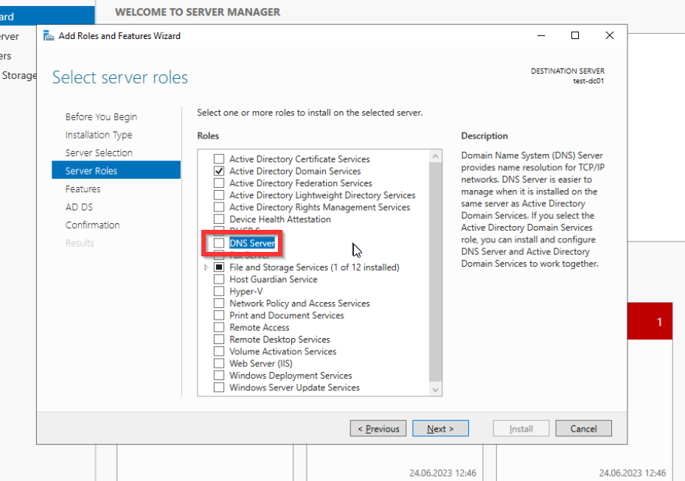Image resolution: width=685 pixels, height=481 pixels.
Task: Check Active Directory Rights Management Services
Action: pos(219,207)
